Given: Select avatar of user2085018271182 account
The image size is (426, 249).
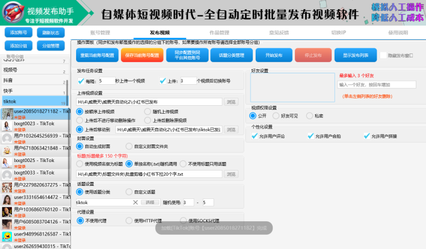Looking at the screenshot, I should (x=7, y=114).
